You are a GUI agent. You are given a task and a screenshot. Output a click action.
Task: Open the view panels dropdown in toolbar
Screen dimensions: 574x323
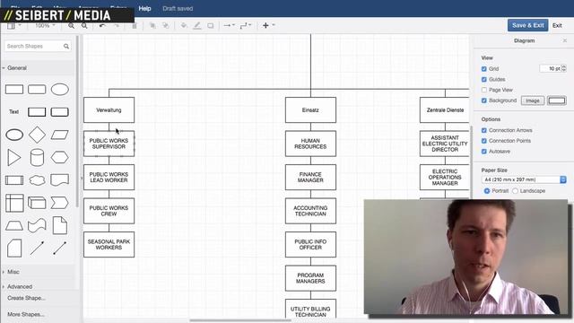coord(13,26)
